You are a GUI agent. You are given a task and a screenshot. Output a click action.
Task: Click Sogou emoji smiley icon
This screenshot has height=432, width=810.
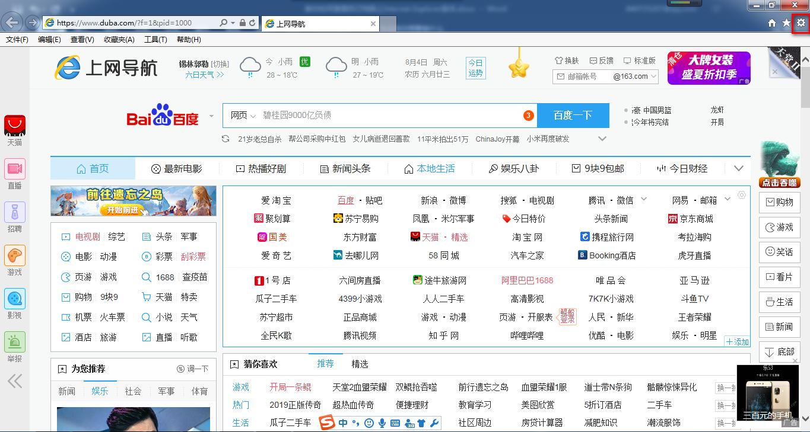click(x=369, y=423)
